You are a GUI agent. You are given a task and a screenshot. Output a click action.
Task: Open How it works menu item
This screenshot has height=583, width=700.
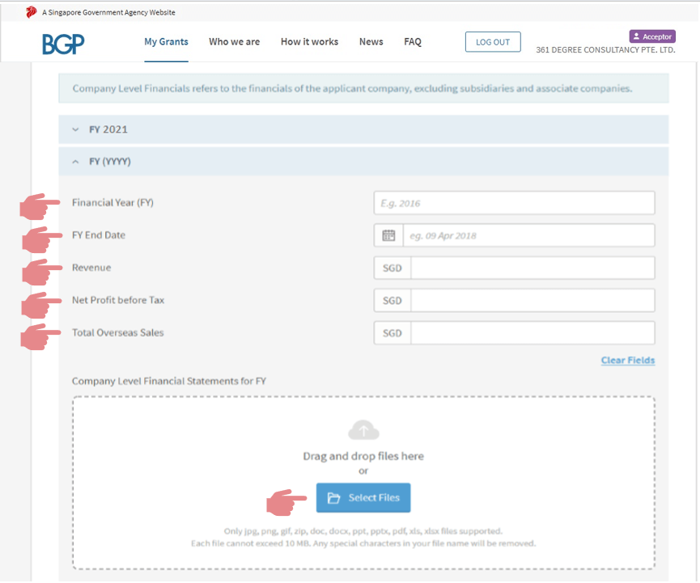[309, 42]
